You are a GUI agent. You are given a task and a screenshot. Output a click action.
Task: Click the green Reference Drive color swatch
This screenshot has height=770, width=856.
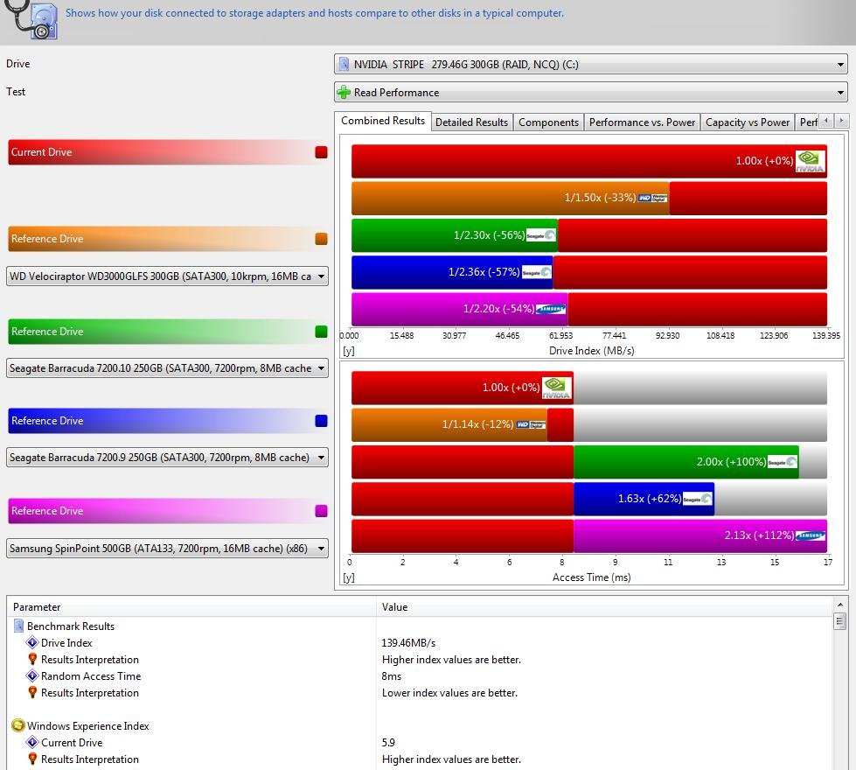(x=322, y=332)
